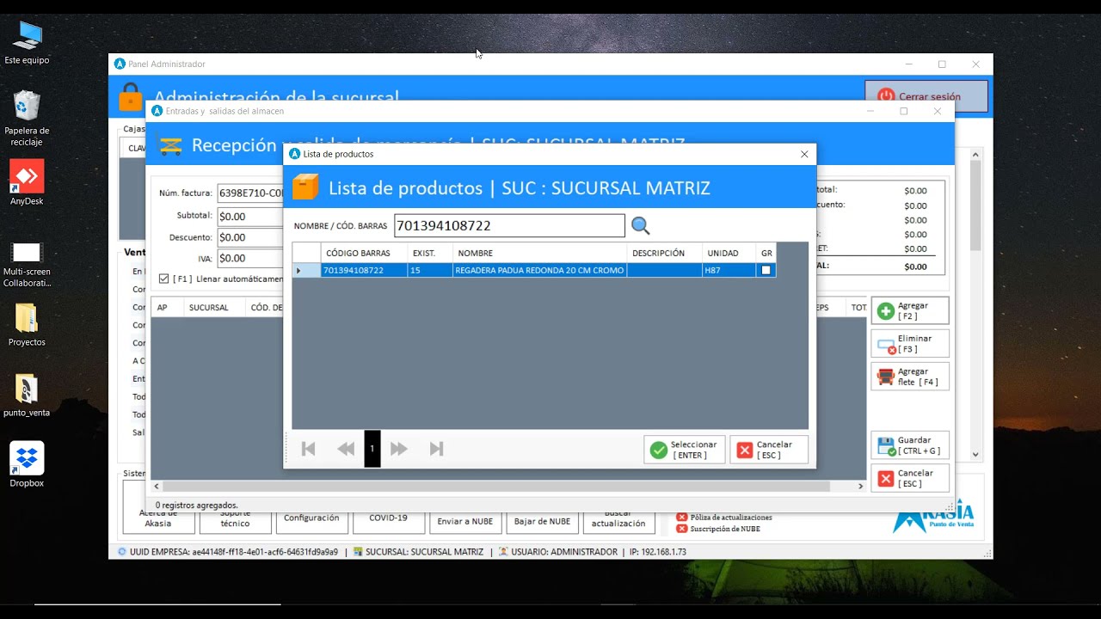Click the Núm. factura input field

pyautogui.click(x=250, y=193)
